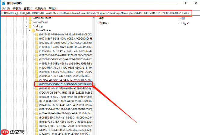The image size is (200, 135).
Task: Click folder icon of {59031a47-3f72 key
Action: point(37,76)
